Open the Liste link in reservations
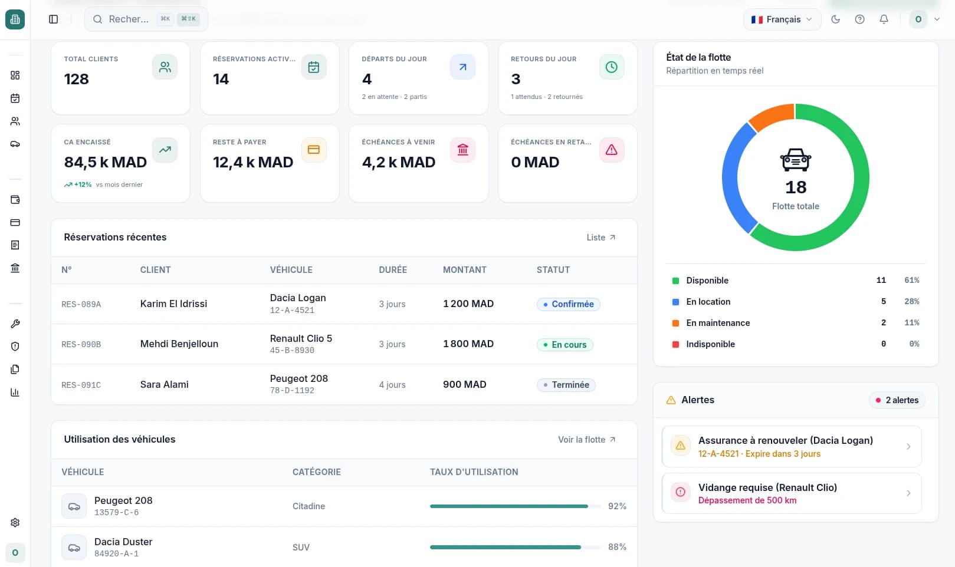Viewport: 955px width, 567px height. (601, 238)
